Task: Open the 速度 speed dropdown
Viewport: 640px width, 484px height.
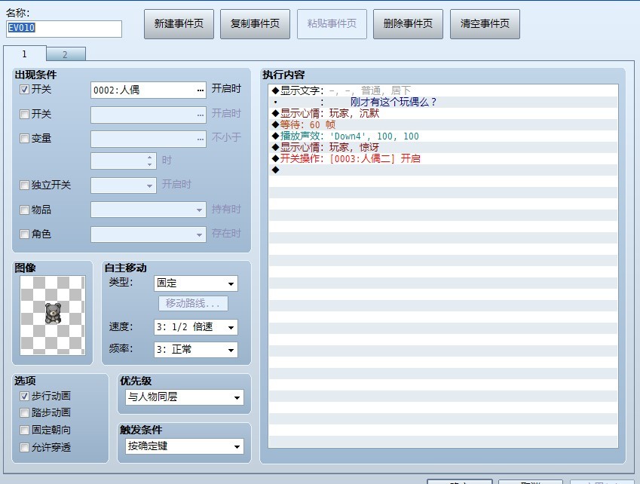Action: tap(196, 327)
